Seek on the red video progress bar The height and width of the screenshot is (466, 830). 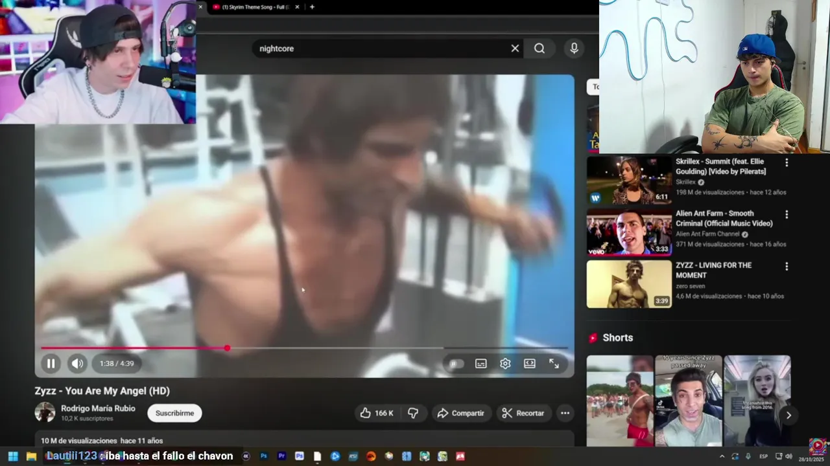point(304,348)
